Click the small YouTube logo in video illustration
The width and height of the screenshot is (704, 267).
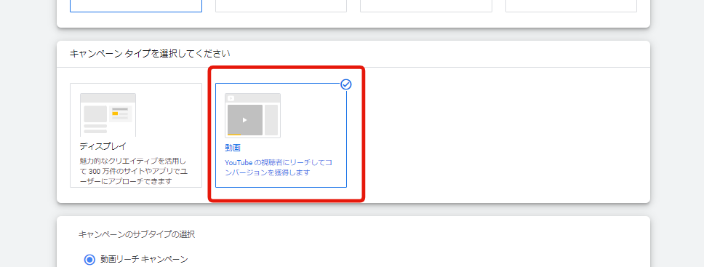(231, 98)
